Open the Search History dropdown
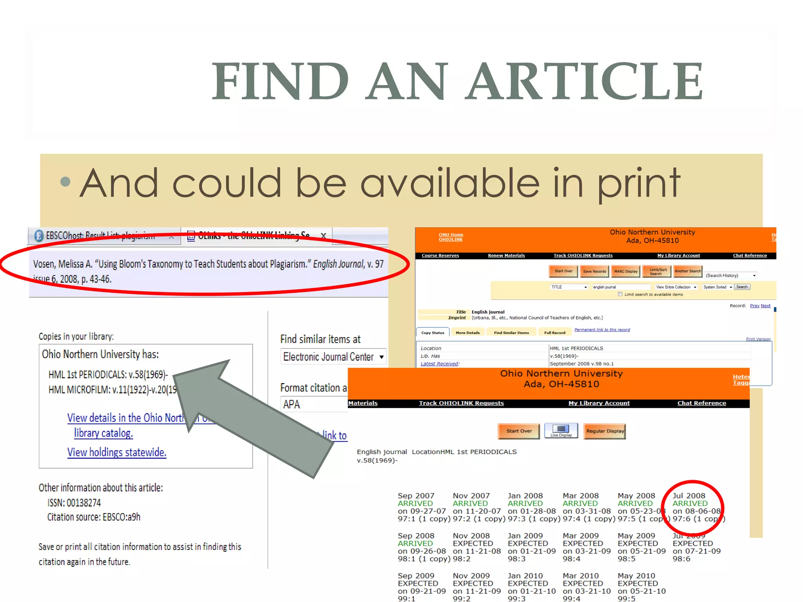This screenshot has height=602, width=803. tap(730, 276)
